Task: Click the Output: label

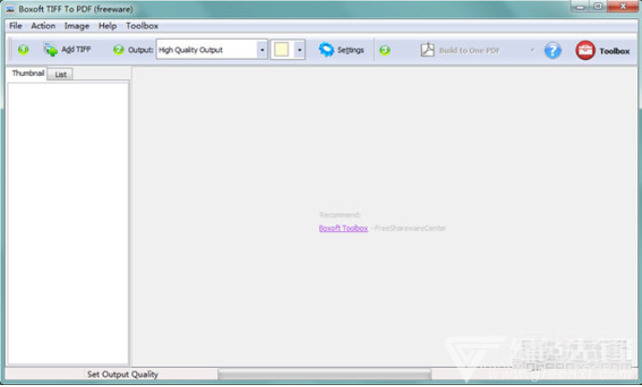Action: pos(140,49)
